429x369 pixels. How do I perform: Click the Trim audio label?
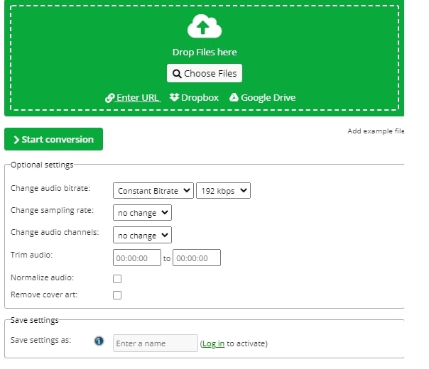pos(31,255)
